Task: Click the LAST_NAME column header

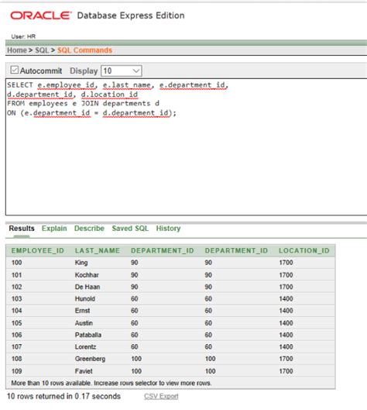Action: click(x=98, y=250)
